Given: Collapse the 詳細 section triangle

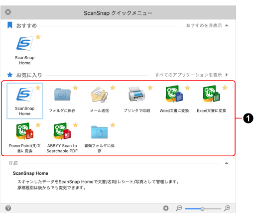Looking at the screenshot, I should tap(227, 163).
